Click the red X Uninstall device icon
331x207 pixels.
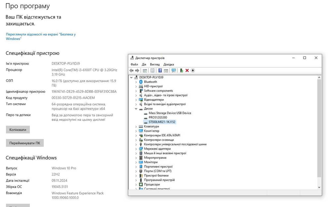pyautogui.click(x=187, y=71)
